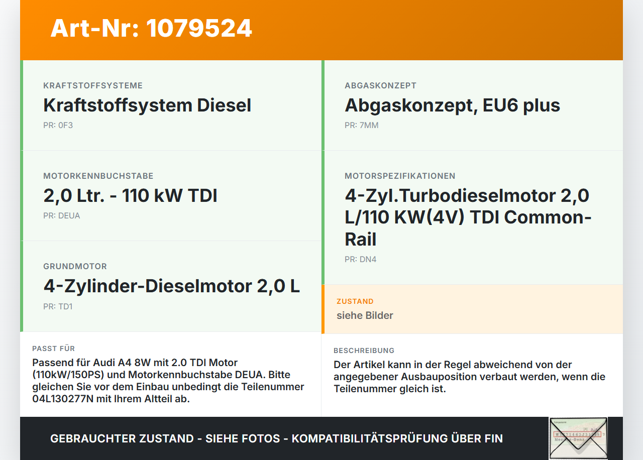Select the heading "Art-Nr: 1079524"

click(151, 28)
